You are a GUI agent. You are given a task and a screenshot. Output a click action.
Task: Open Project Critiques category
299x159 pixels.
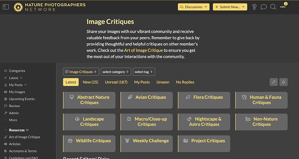204,143
